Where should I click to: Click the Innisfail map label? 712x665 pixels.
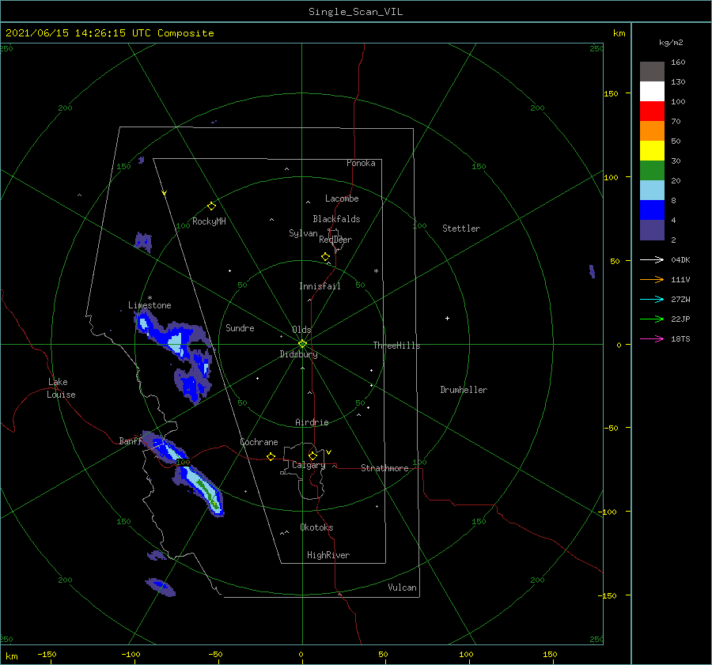(x=320, y=286)
